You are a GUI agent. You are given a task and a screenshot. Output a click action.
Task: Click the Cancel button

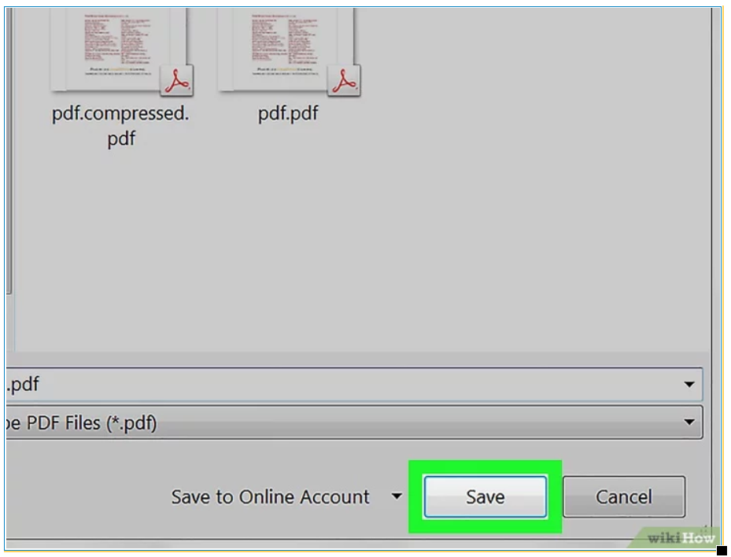(x=624, y=497)
